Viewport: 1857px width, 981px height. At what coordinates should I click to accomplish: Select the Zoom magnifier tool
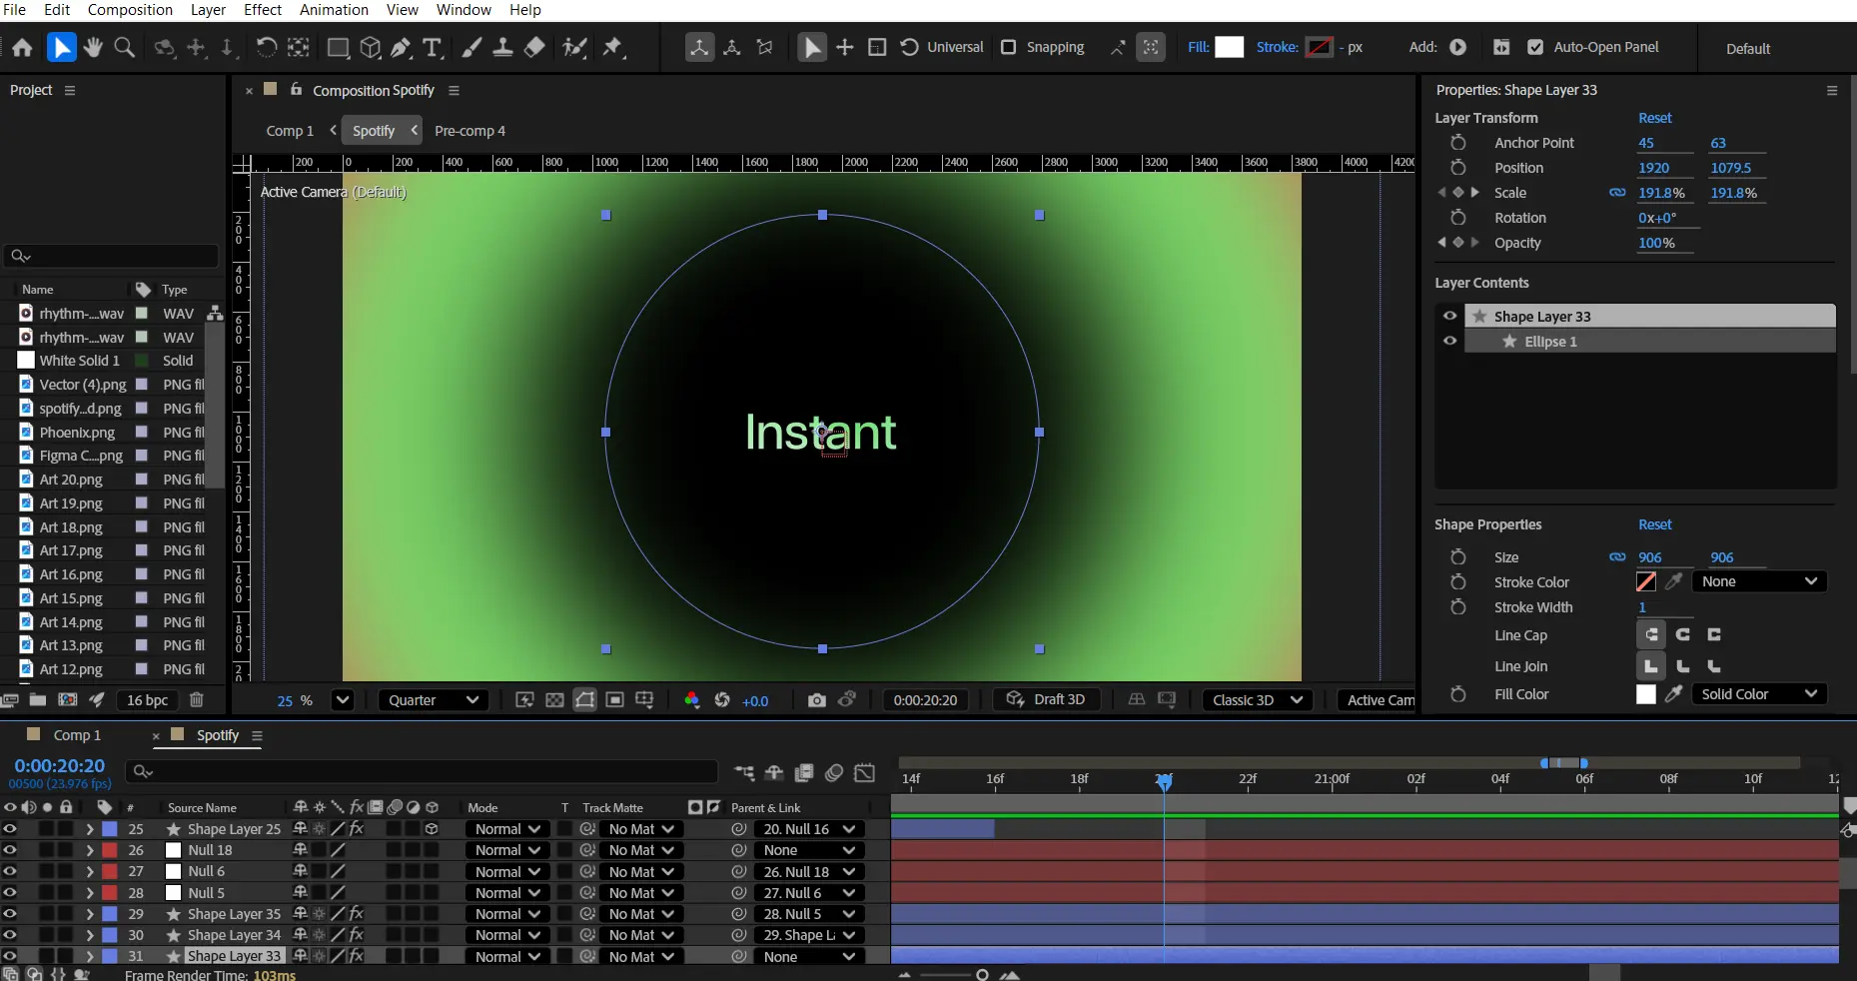click(125, 47)
